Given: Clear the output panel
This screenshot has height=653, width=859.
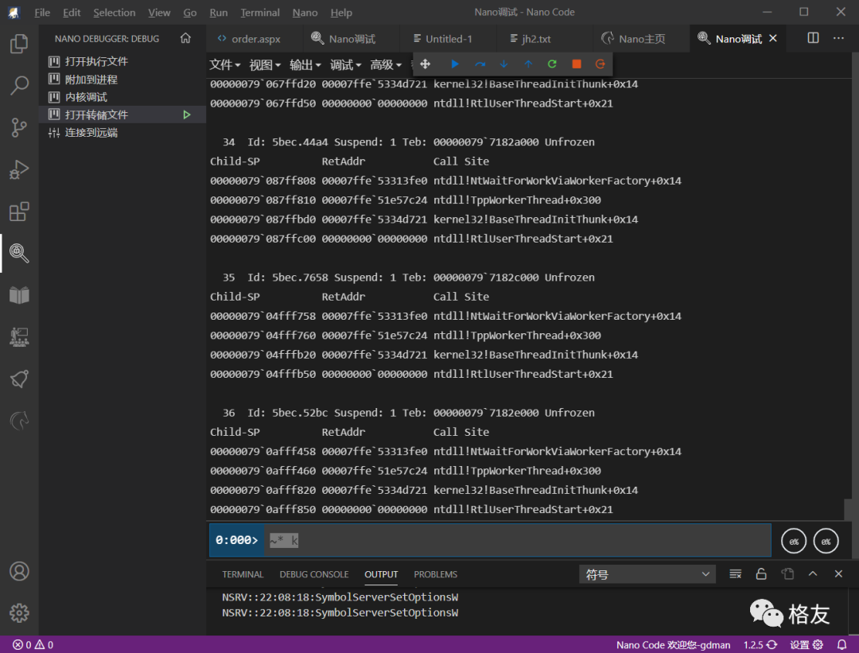Looking at the screenshot, I should tap(735, 574).
